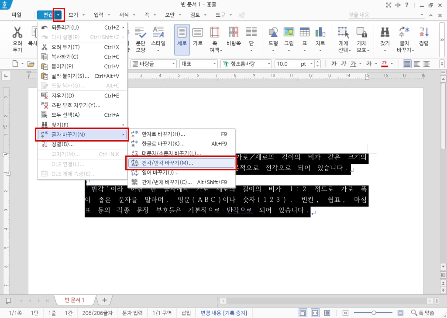Choose 골라 붙이기(S) paste special
The image size is (447, 318).
click(83, 76)
